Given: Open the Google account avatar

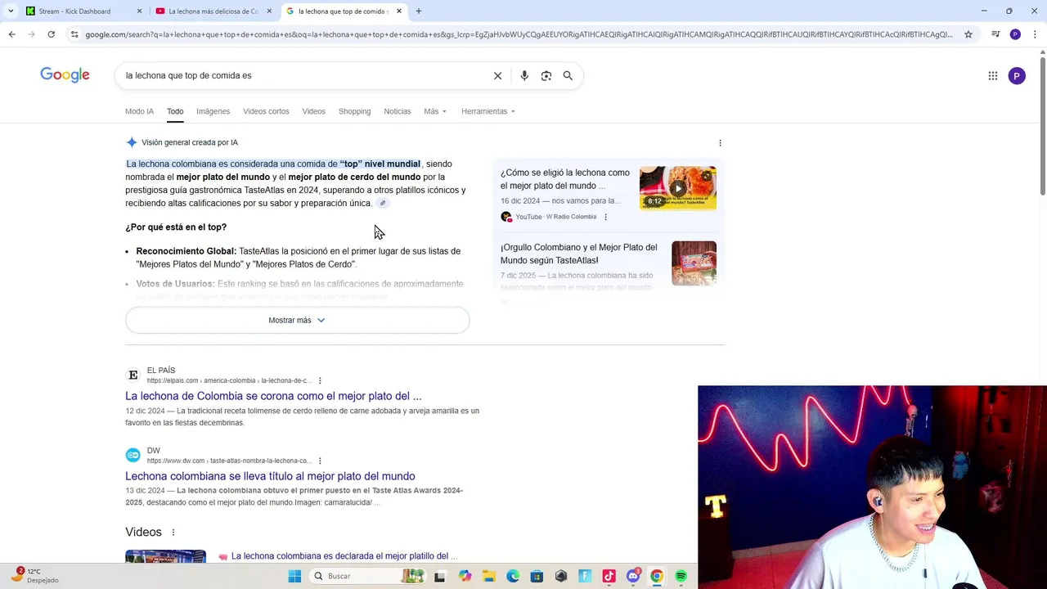Looking at the screenshot, I should pyautogui.click(x=1017, y=76).
